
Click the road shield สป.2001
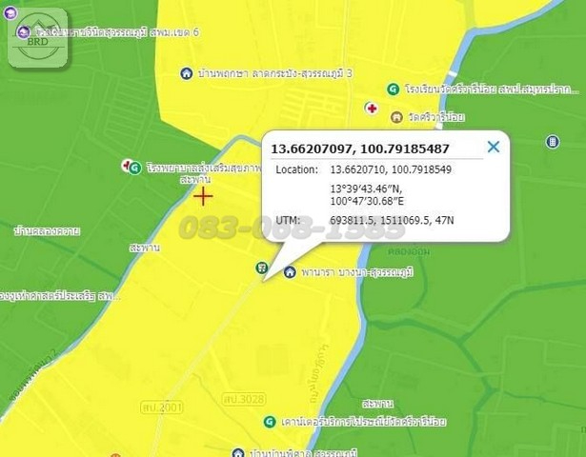click(162, 407)
